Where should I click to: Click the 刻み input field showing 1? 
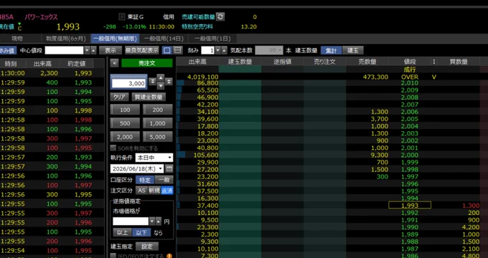(207, 50)
